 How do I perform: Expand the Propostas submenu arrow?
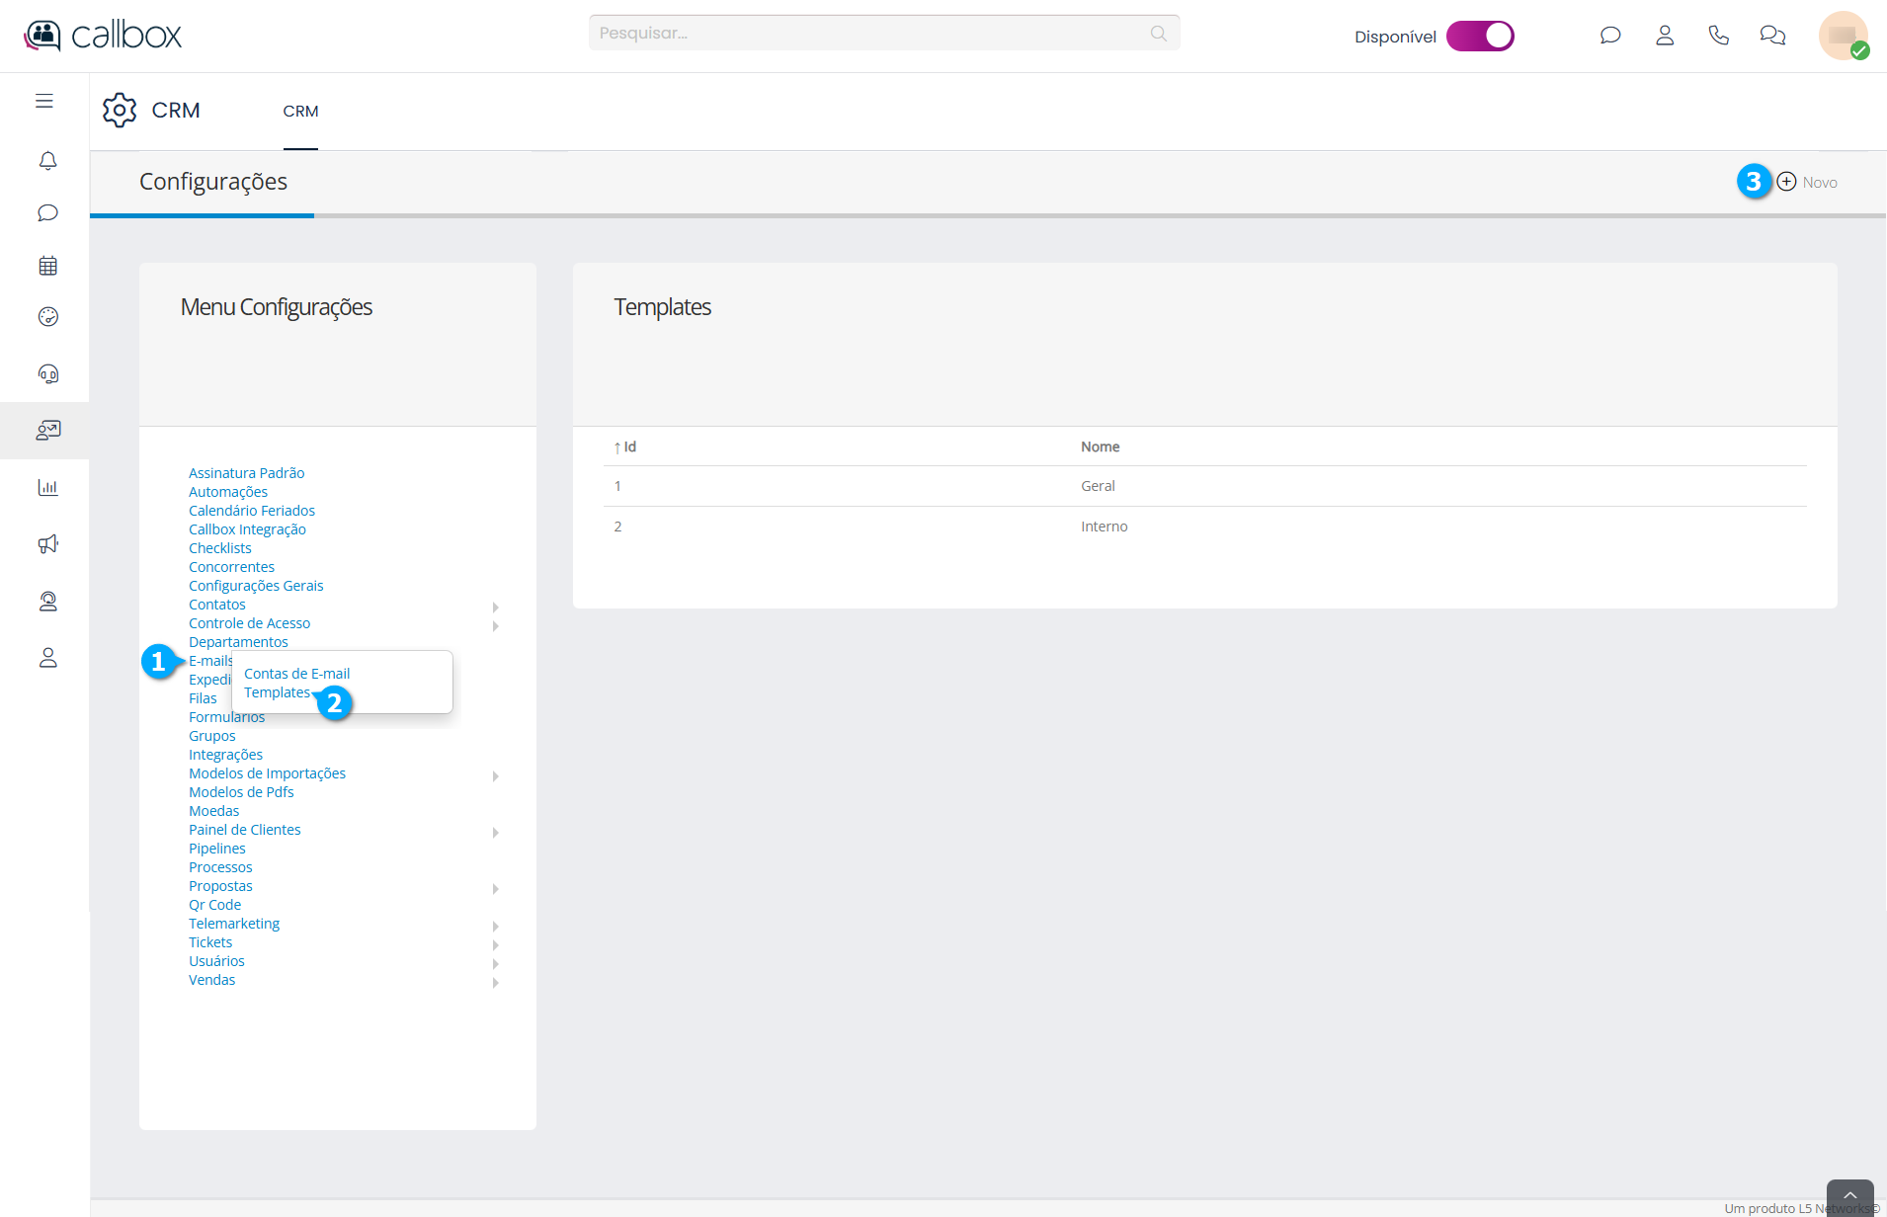495,888
